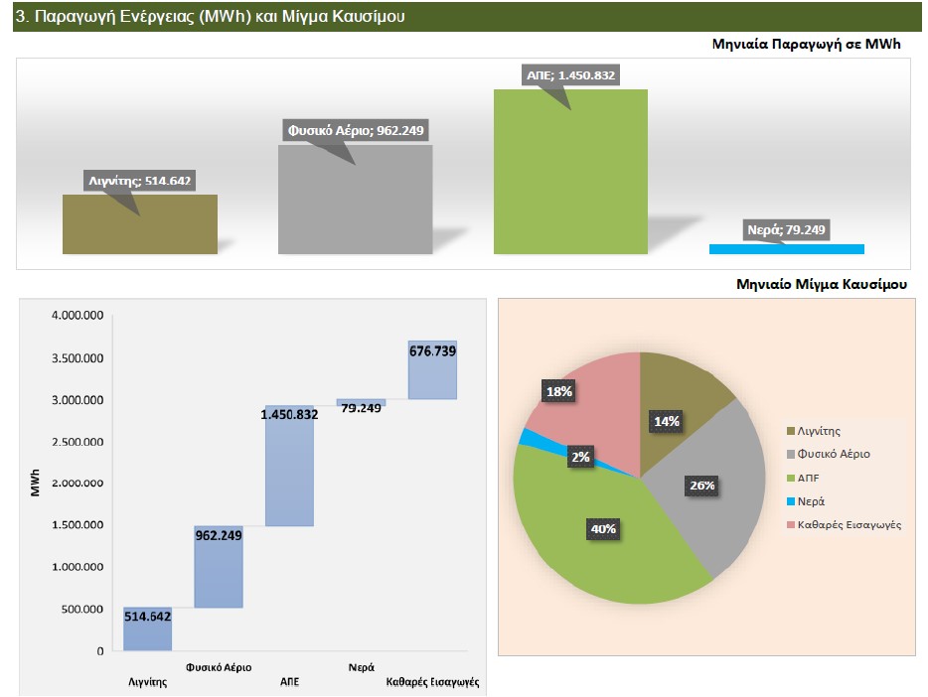
Task: Select the 'Νερά; 79.249' data callout
Action: (x=787, y=229)
